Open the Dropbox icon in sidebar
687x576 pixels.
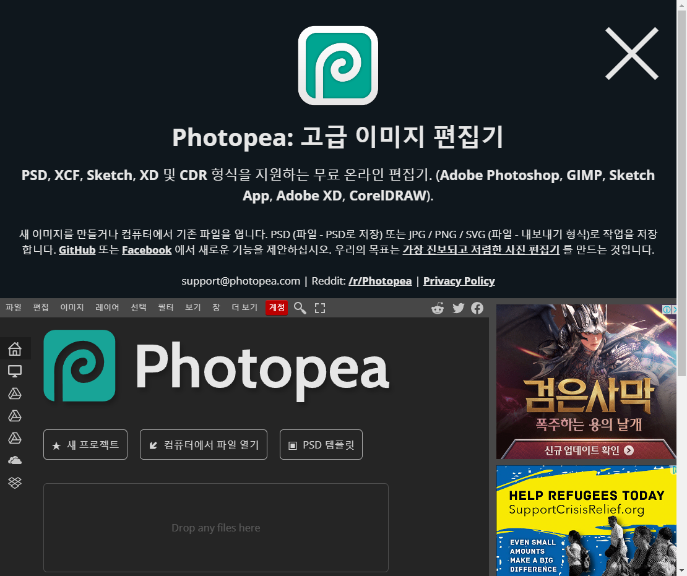pos(15,483)
